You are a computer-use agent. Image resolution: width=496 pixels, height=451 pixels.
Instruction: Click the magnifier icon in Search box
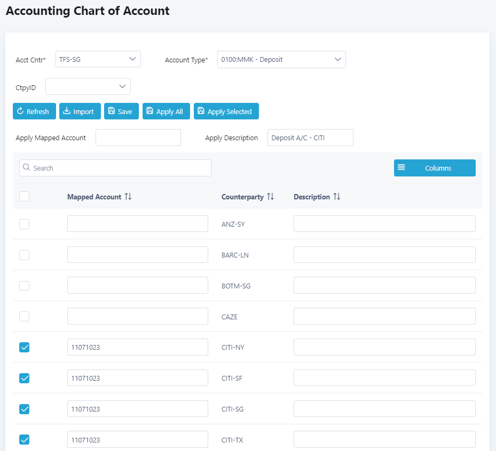pyautogui.click(x=27, y=167)
